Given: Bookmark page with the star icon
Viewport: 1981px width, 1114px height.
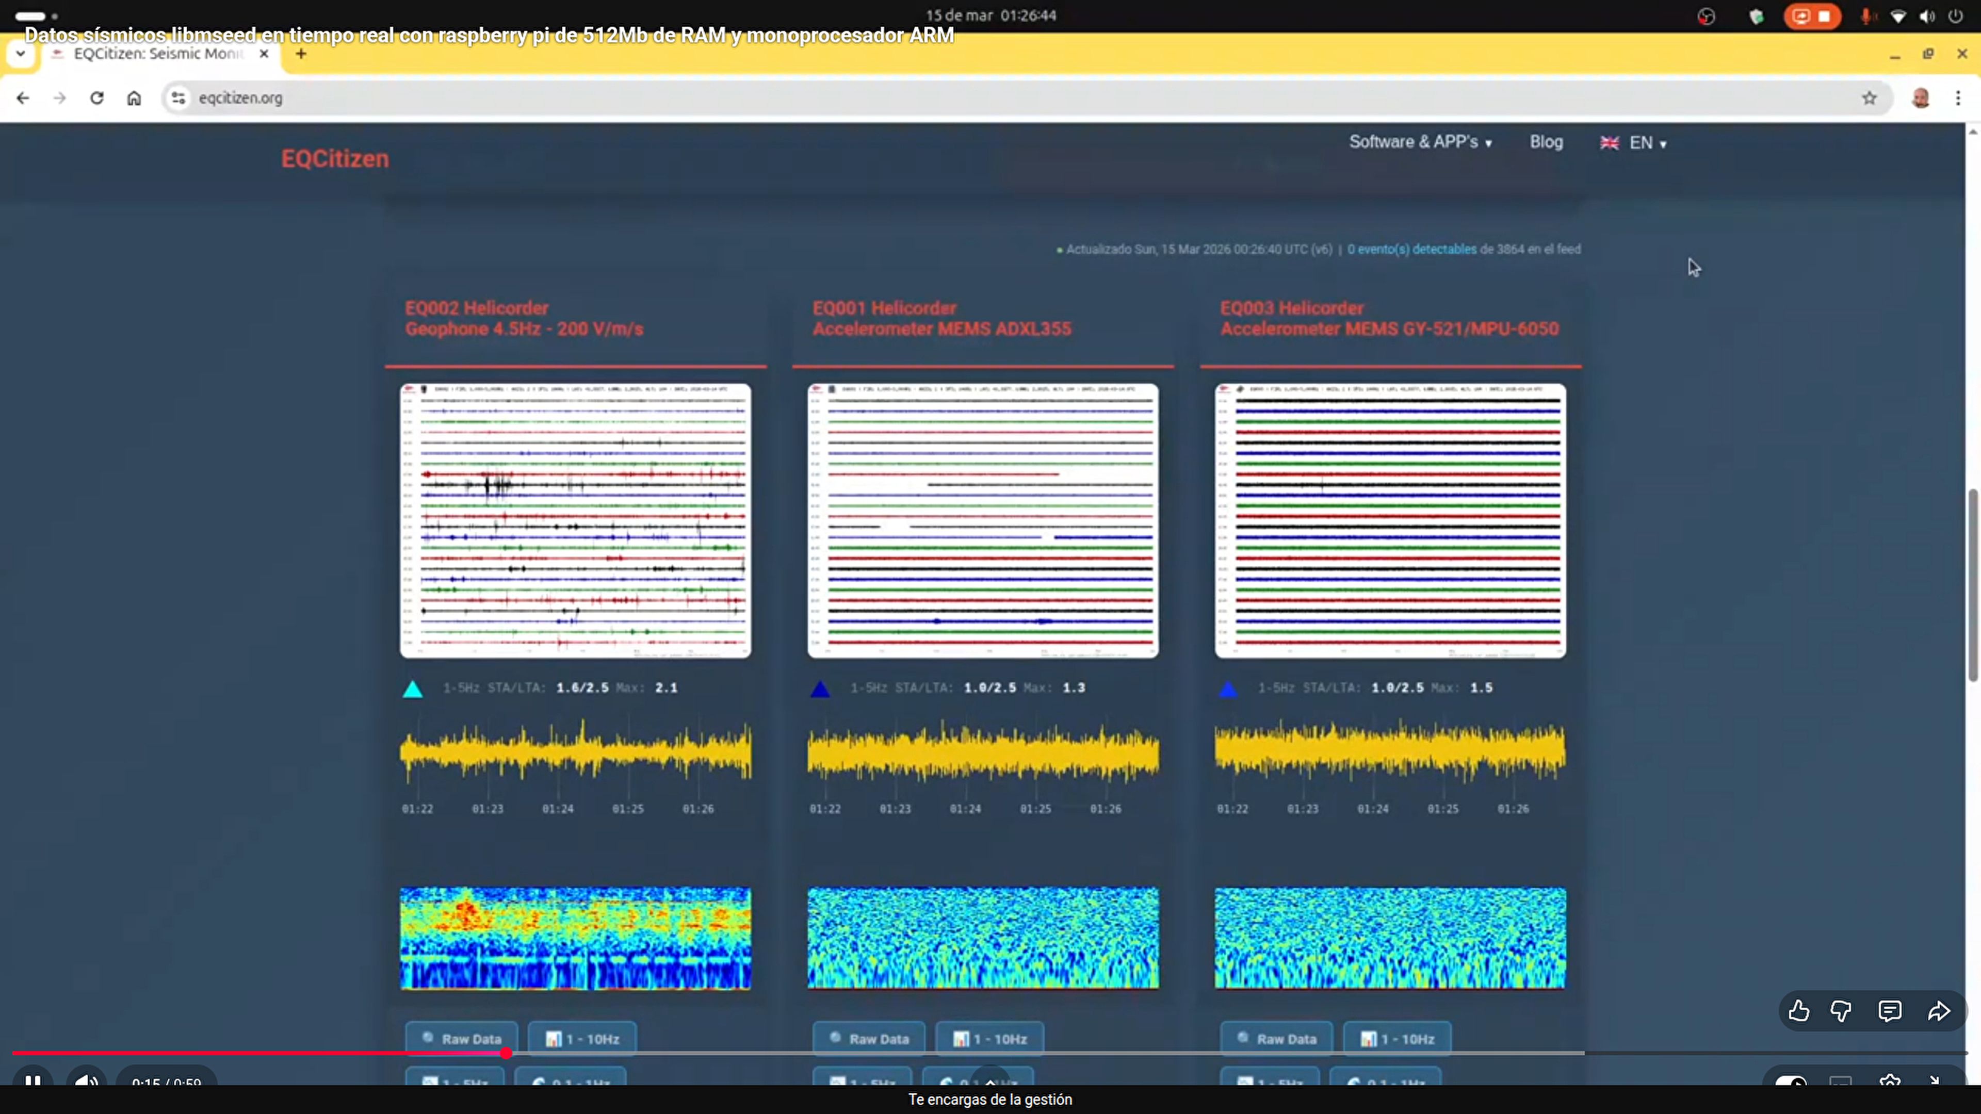Looking at the screenshot, I should [1870, 97].
